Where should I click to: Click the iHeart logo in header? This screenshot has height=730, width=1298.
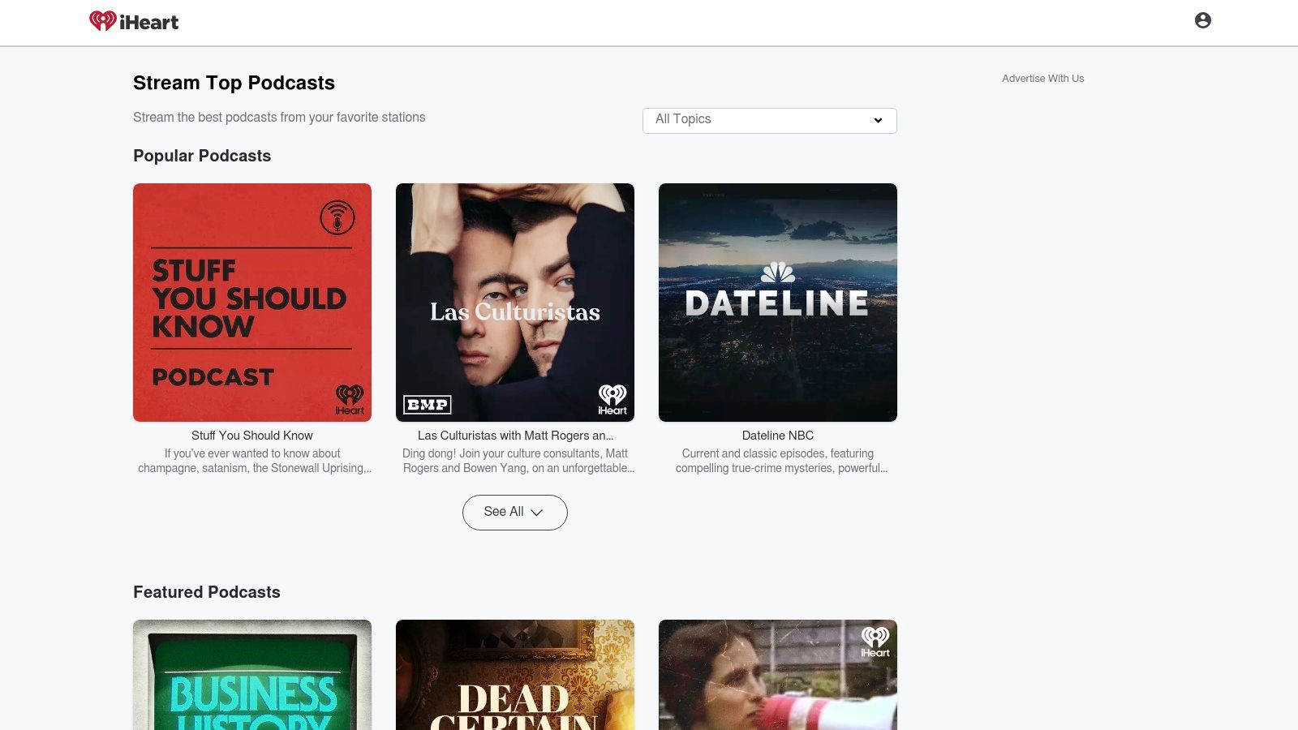pos(134,22)
